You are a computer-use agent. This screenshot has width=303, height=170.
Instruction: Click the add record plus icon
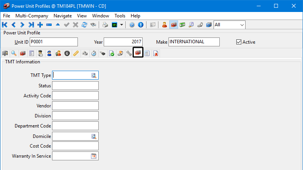[40, 25]
